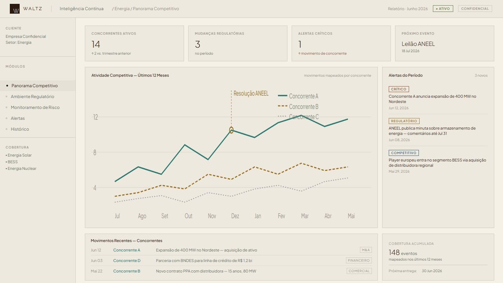Click BESS coverage item

pyautogui.click(x=12, y=162)
